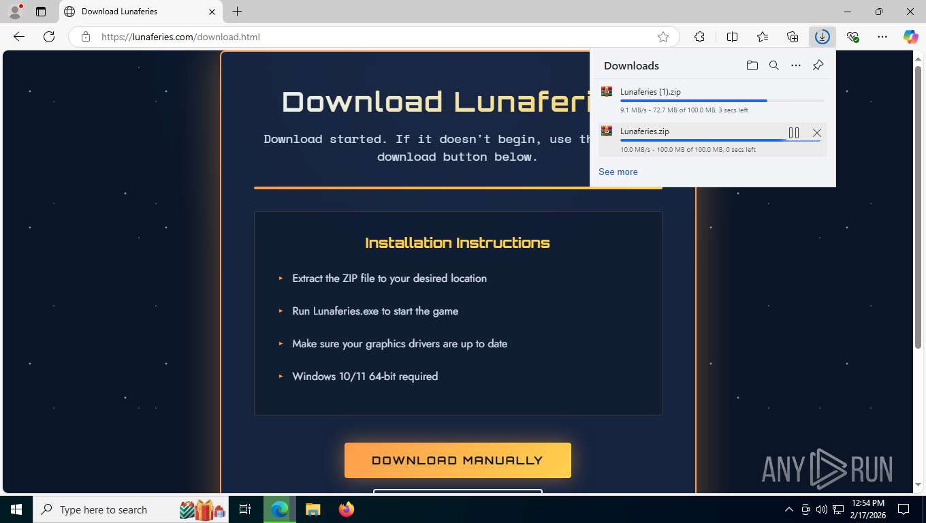Click the Downloads panel title
The image size is (926, 523).
point(631,65)
